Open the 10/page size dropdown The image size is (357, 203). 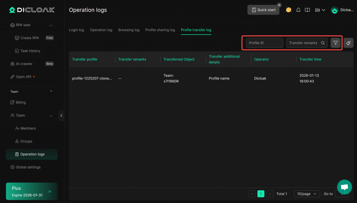[307, 194]
